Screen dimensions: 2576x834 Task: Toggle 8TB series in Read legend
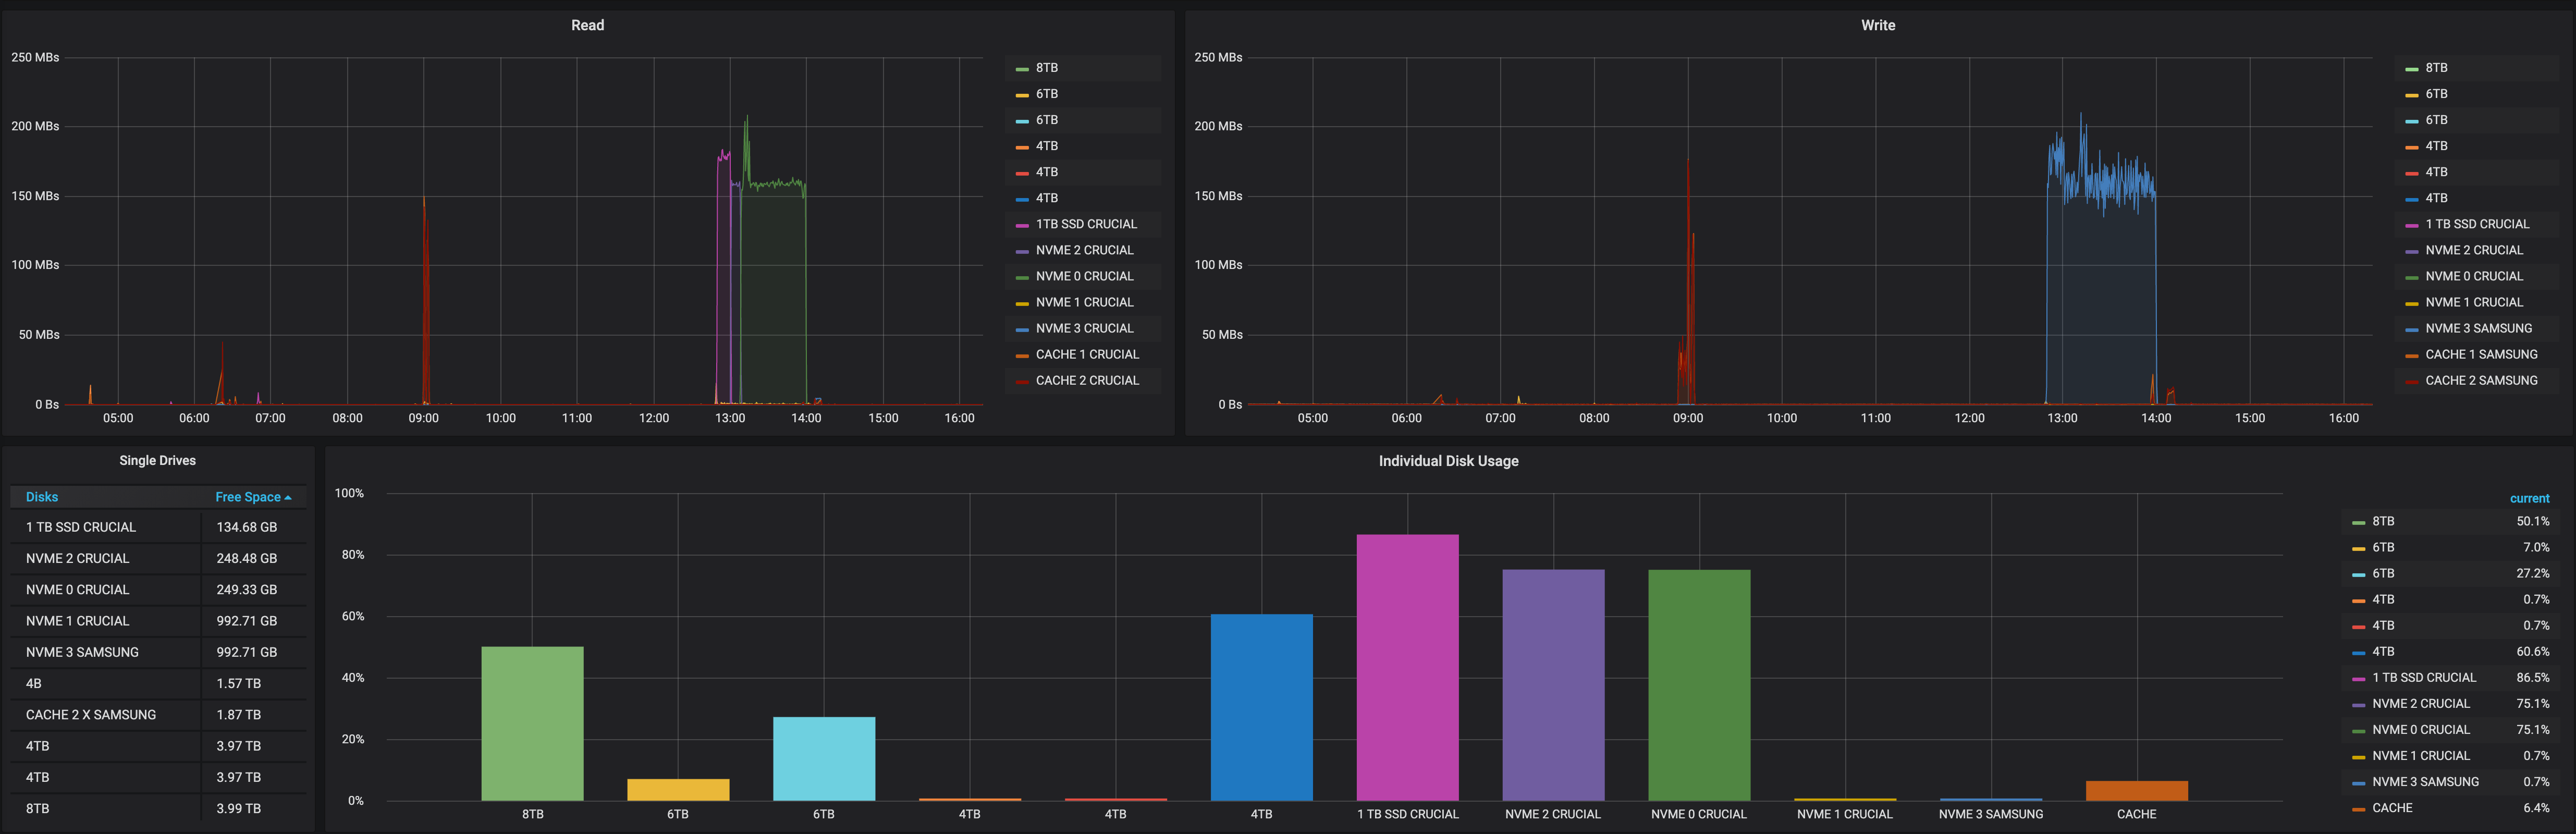click(1046, 68)
